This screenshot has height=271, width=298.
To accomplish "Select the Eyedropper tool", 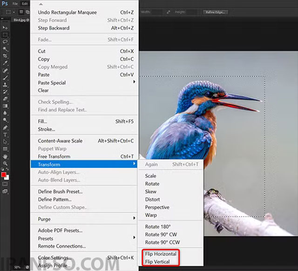I will pos(5,63).
